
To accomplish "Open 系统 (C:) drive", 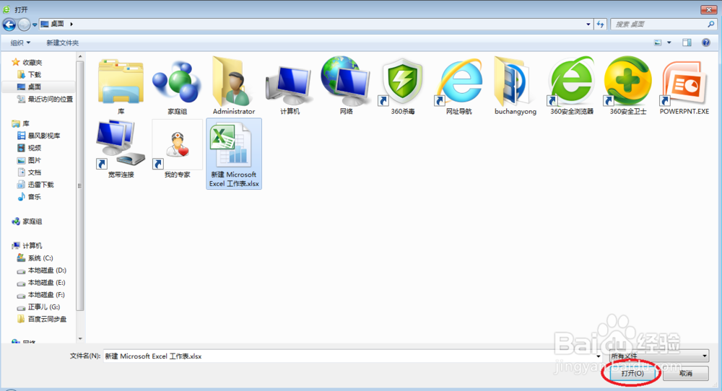I will (x=40, y=258).
